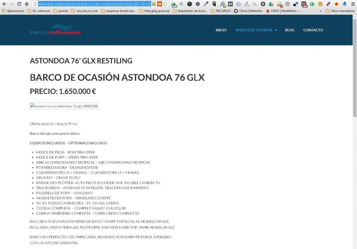Click the HELICE DE PROA - BOW TRHUSTER line

[x=66, y=152]
